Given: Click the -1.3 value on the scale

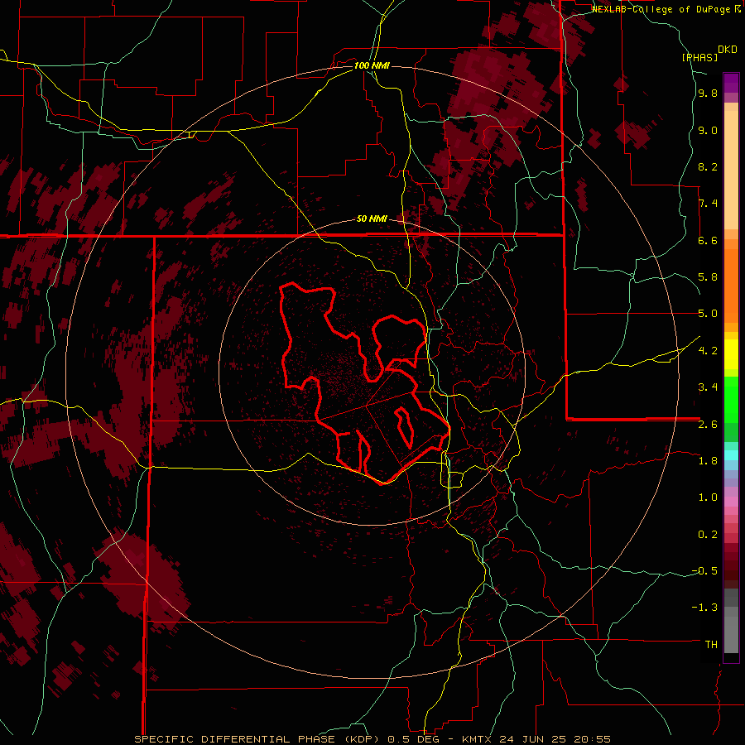Looking at the screenshot, I should tap(704, 608).
